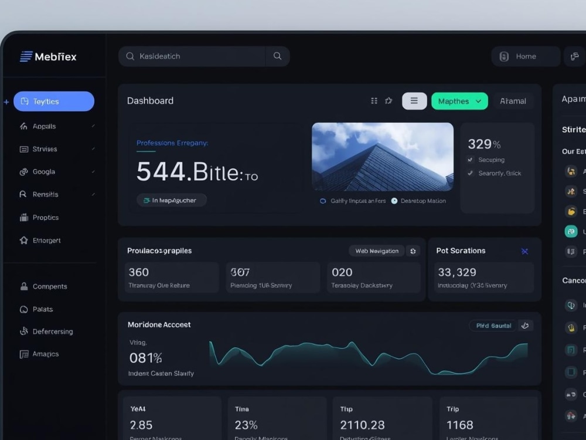Viewport: 586px width, 440px height.
Task: Click the Amarics icon in sidebar
Action: click(24, 354)
